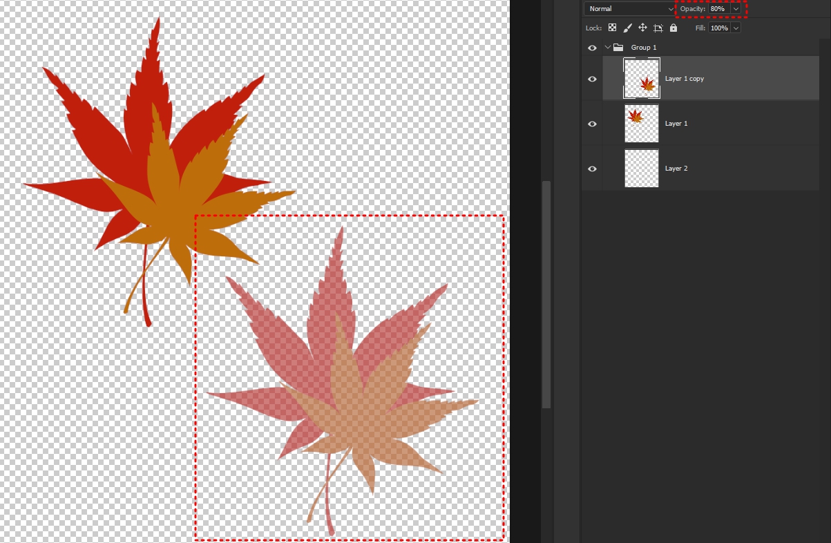Hide Layer 1 copy via eye icon
Viewport: 831px width, 543px height.
[x=592, y=79]
